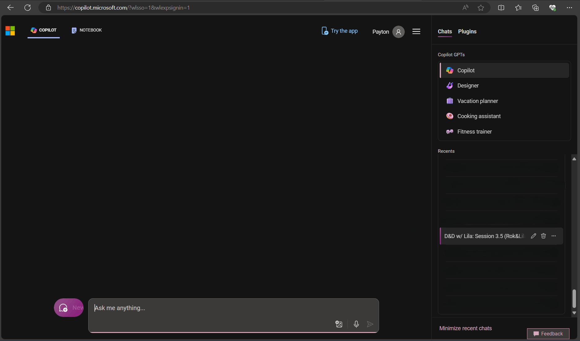Rename D&D session chat with pencil icon
Screen dimensions: 580x341
(x=533, y=236)
